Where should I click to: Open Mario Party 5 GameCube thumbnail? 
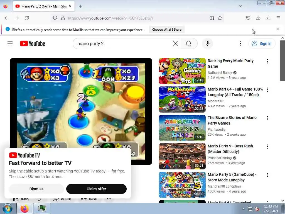pyautogui.click(x=182, y=184)
